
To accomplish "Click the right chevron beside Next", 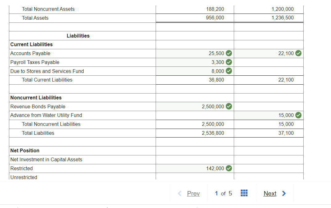I will coord(284,193).
